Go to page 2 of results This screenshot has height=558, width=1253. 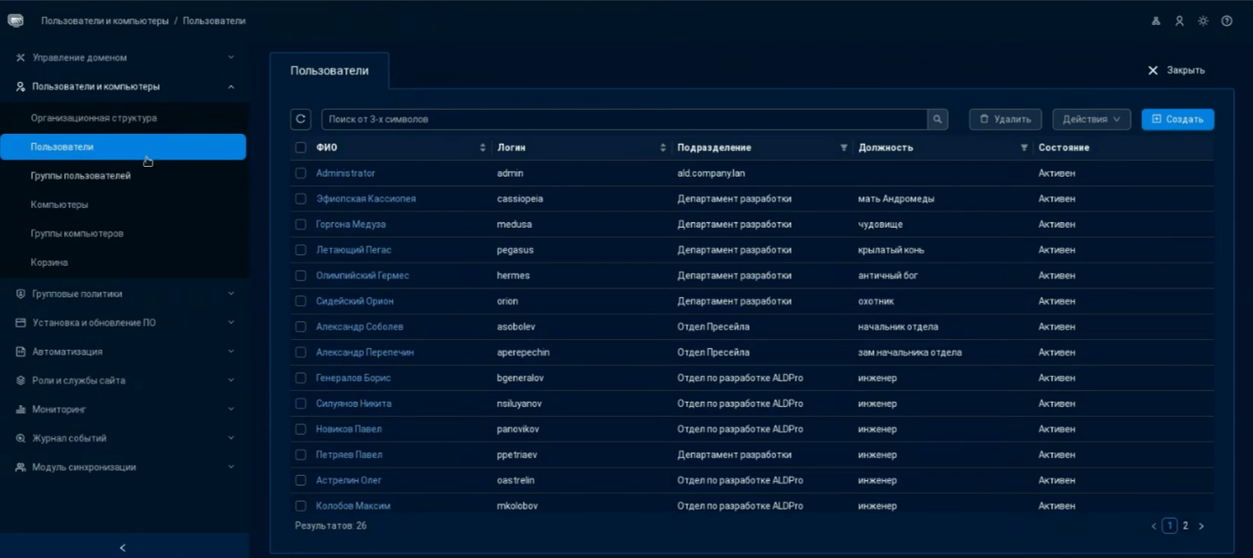tap(1185, 526)
